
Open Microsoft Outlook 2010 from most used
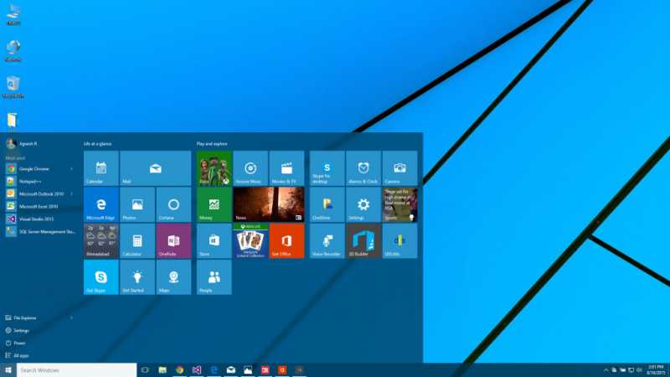(40, 194)
